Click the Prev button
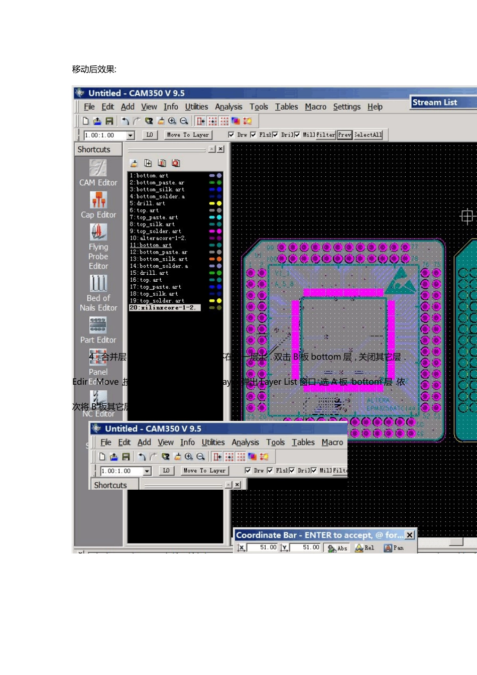Image resolution: width=477 pixels, height=675 pixels. pyautogui.click(x=344, y=135)
